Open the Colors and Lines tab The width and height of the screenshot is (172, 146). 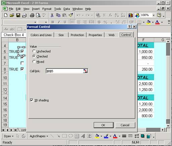click(41, 35)
